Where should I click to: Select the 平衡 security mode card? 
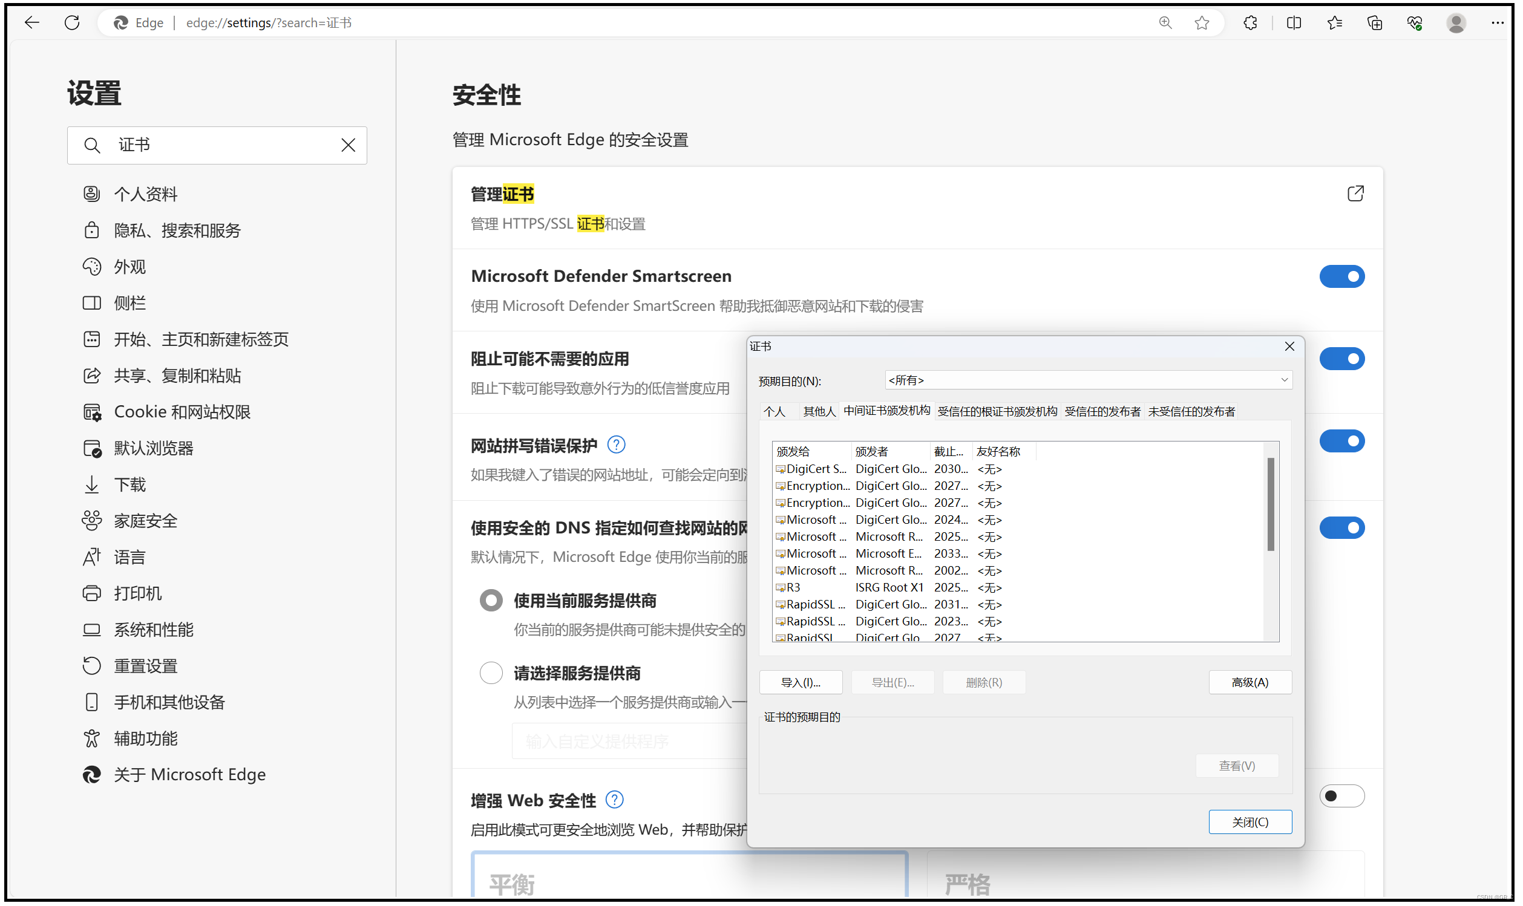[689, 876]
